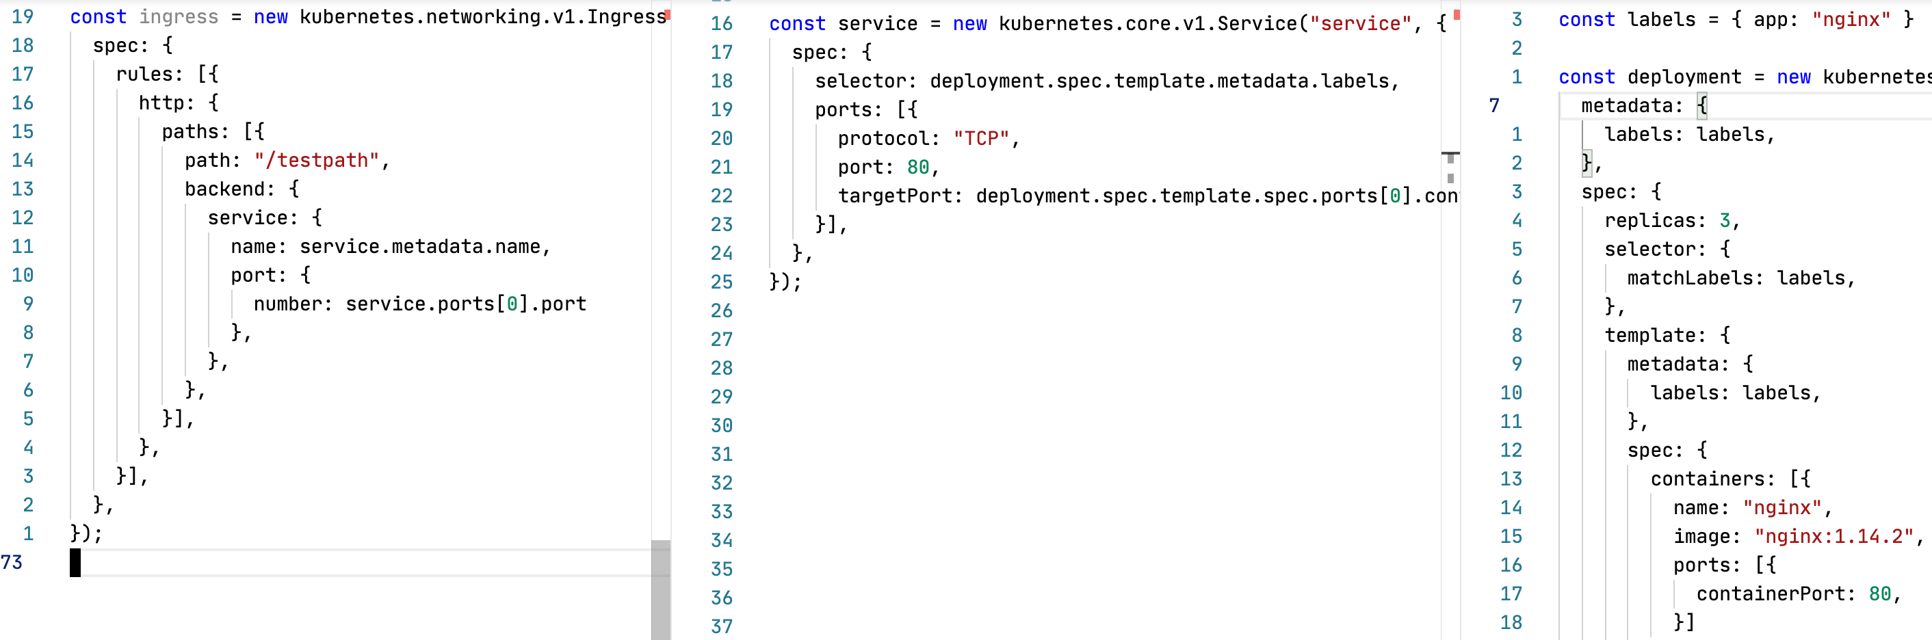Viewport: 1932px width, 640px height.
Task: Click 'replicas: 3,' line
Action: click(x=1672, y=220)
